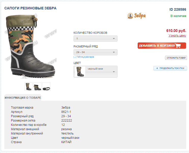189x153 pixels.
Task: Click the boot image inside the ЦВЕТ selector
Action: click(x=79, y=72)
